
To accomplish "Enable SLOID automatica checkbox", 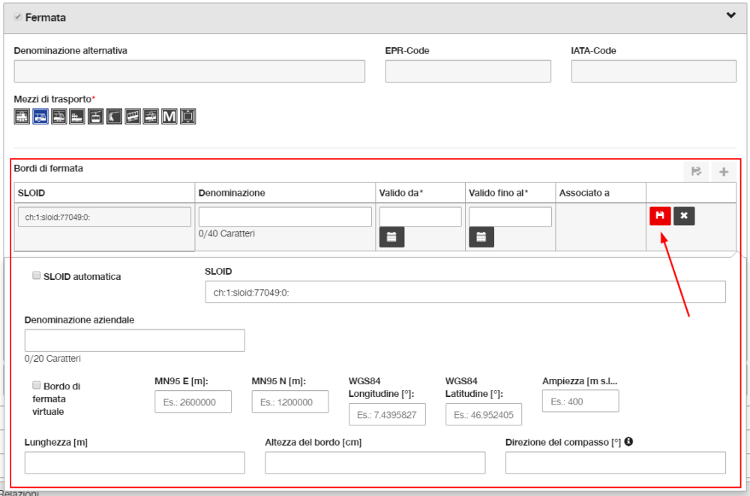I will [x=36, y=275].
